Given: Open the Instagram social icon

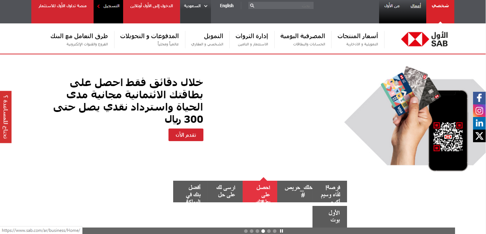Looking at the screenshot, I should [479, 111].
